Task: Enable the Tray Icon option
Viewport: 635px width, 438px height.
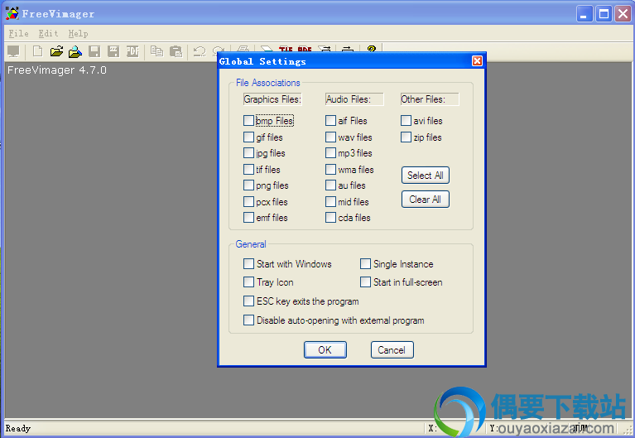Action: 248,282
